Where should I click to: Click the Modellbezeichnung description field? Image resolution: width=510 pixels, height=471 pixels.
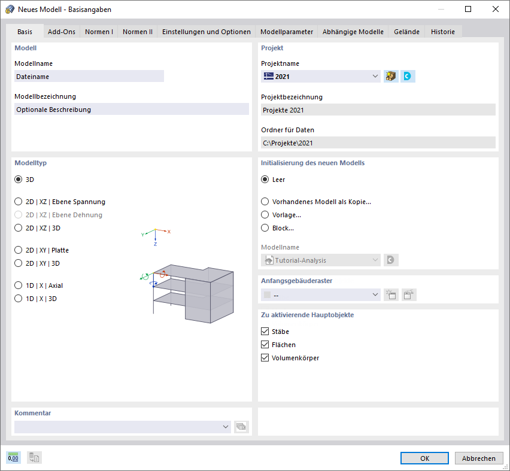(132, 108)
